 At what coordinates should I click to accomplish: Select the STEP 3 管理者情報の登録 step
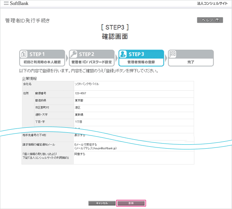point(141,58)
